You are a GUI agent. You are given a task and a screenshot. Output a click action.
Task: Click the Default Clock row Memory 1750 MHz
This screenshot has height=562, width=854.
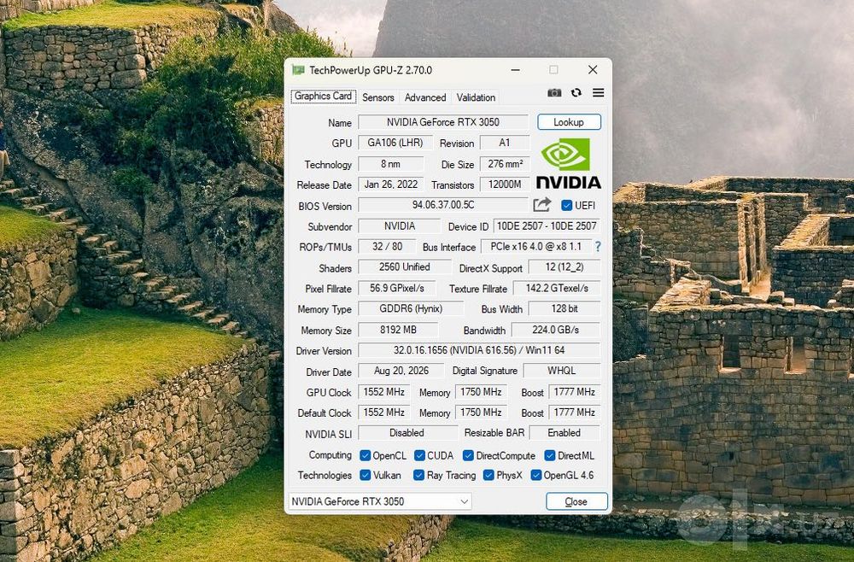pos(481,413)
